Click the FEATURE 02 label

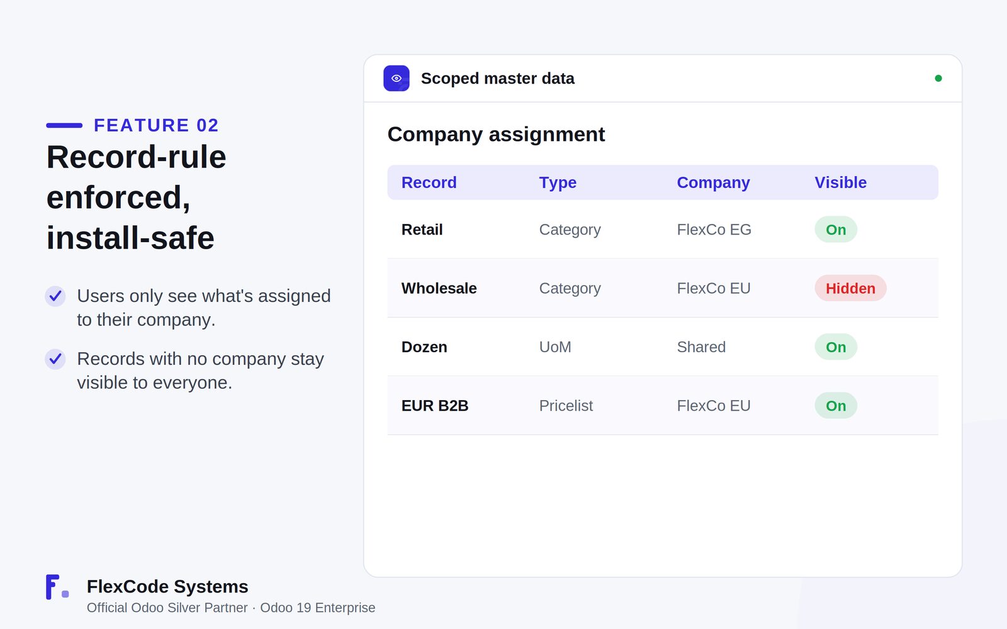156,125
